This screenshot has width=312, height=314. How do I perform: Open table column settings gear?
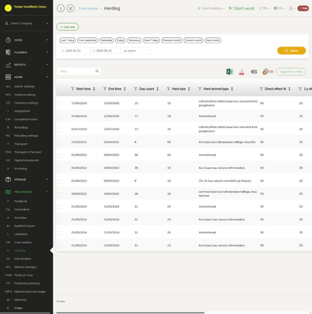coord(265,71)
